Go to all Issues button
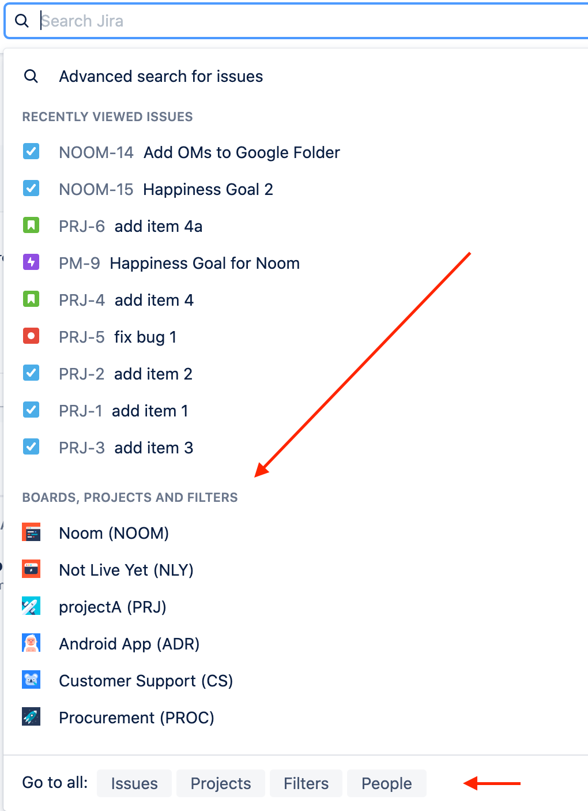588x811 pixels. (x=134, y=783)
